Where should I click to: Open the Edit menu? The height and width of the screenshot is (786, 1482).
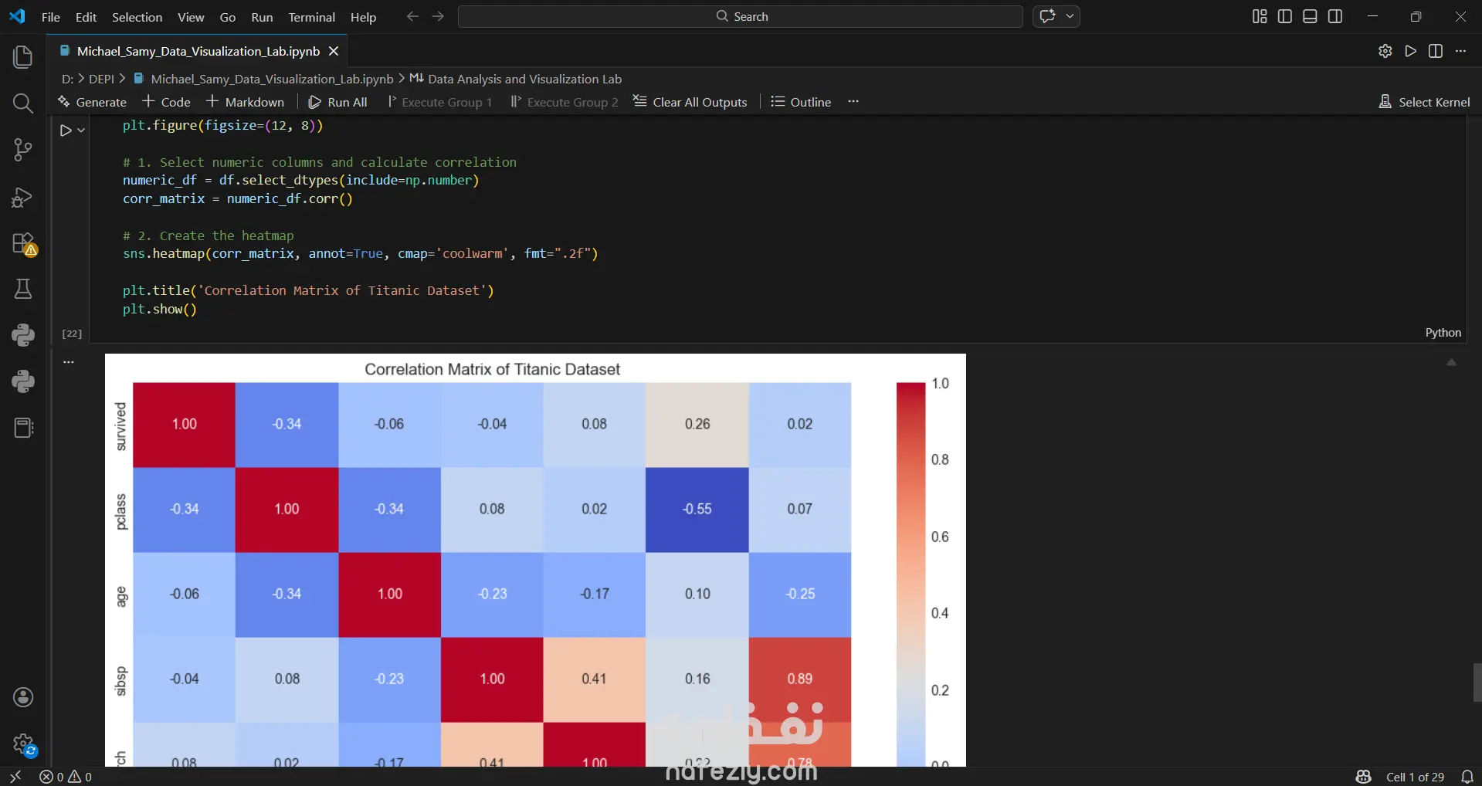pos(86,17)
